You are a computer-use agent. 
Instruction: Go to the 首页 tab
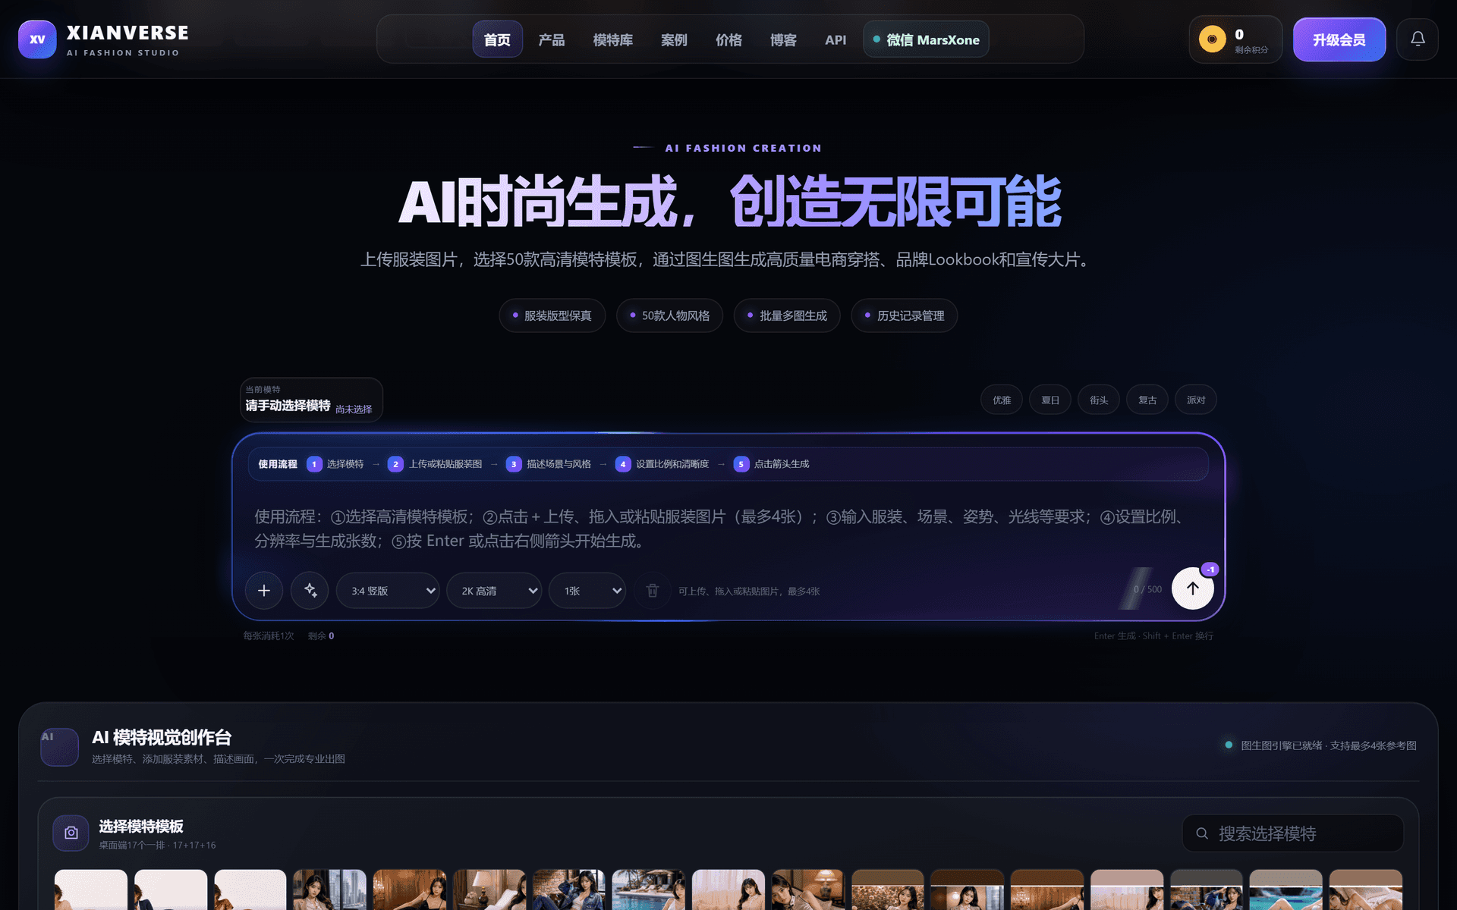[497, 39]
